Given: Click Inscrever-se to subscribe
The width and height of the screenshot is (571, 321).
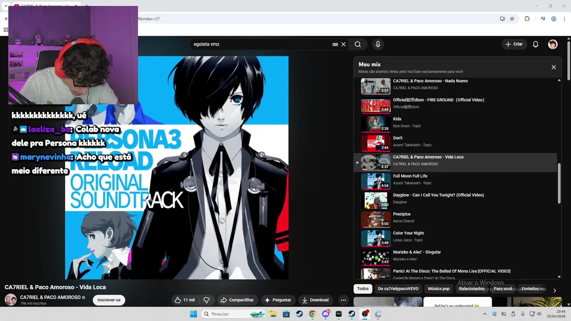Looking at the screenshot, I should pos(109,300).
